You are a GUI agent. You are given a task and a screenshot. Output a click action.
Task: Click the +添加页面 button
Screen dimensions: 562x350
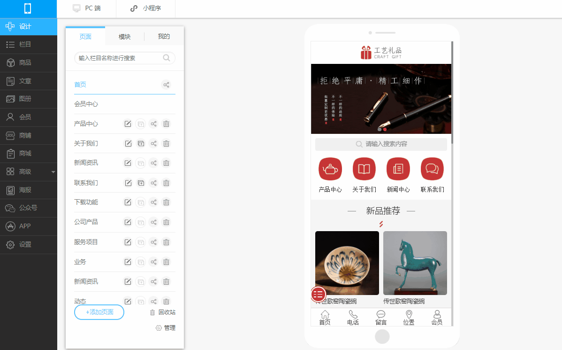pyautogui.click(x=99, y=312)
